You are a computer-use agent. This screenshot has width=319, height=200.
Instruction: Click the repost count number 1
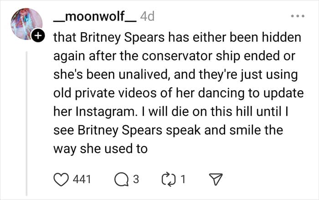[183, 179]
